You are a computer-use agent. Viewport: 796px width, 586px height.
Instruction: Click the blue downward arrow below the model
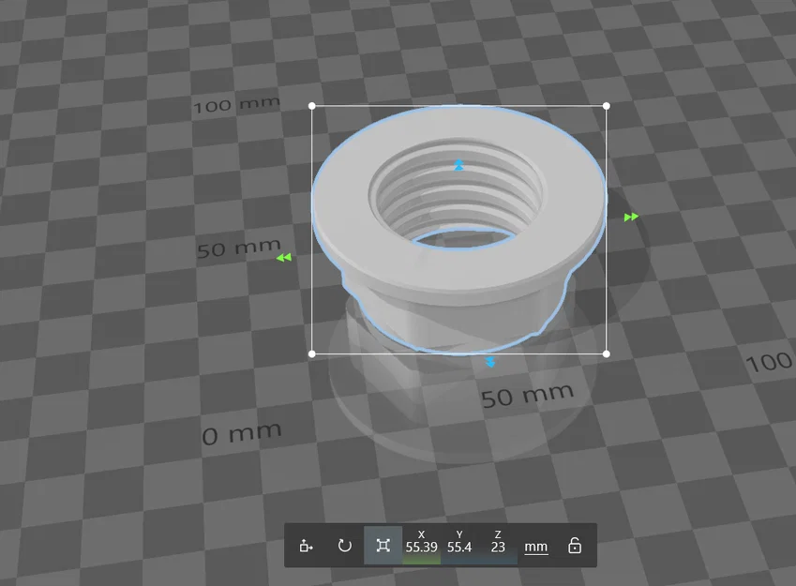(x=490, y=362)
